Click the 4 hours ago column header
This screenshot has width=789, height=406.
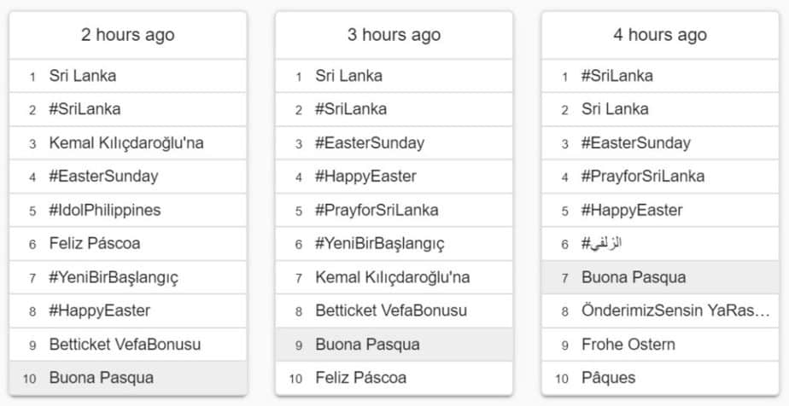pyautogui.click(x=660, y=35)
